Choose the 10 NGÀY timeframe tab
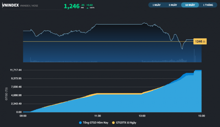The height and width of the screenshot is (127, 220). point(190,5)
